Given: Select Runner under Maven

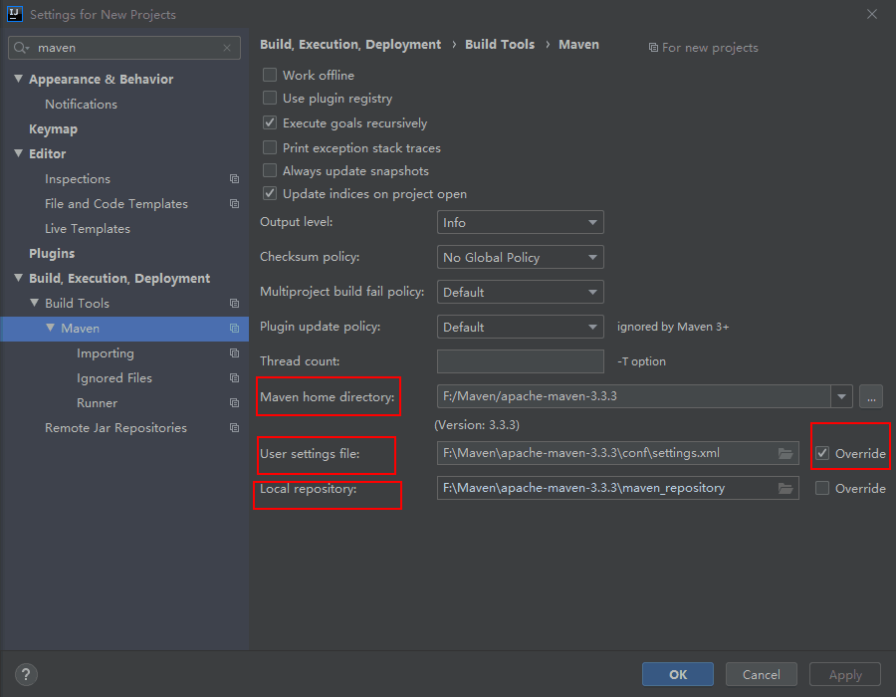Looking at the screenshot, I should point(98,403).
